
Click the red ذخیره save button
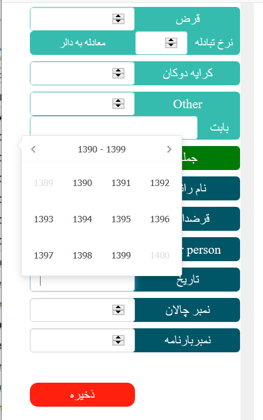coord(82,394)
